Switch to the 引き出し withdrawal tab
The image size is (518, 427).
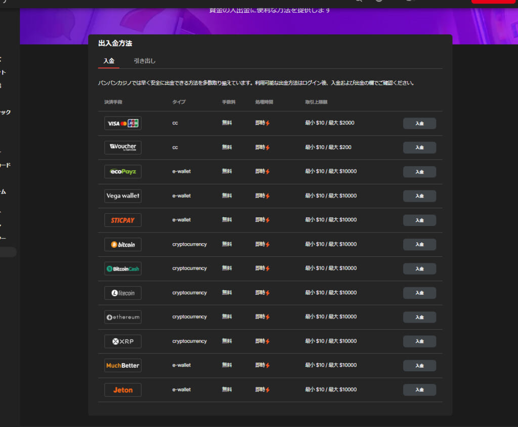click(x=144, y=61)
